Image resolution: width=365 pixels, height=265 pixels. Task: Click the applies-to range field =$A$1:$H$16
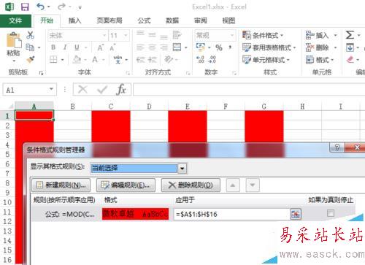pyautogui.click(x=232, y=215)
